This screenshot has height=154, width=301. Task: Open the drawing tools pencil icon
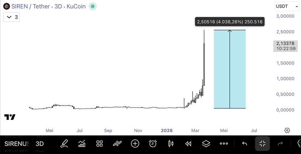point(64,143)
